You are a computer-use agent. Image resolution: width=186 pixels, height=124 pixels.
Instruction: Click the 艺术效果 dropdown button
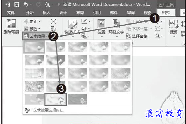coord(36,36)
